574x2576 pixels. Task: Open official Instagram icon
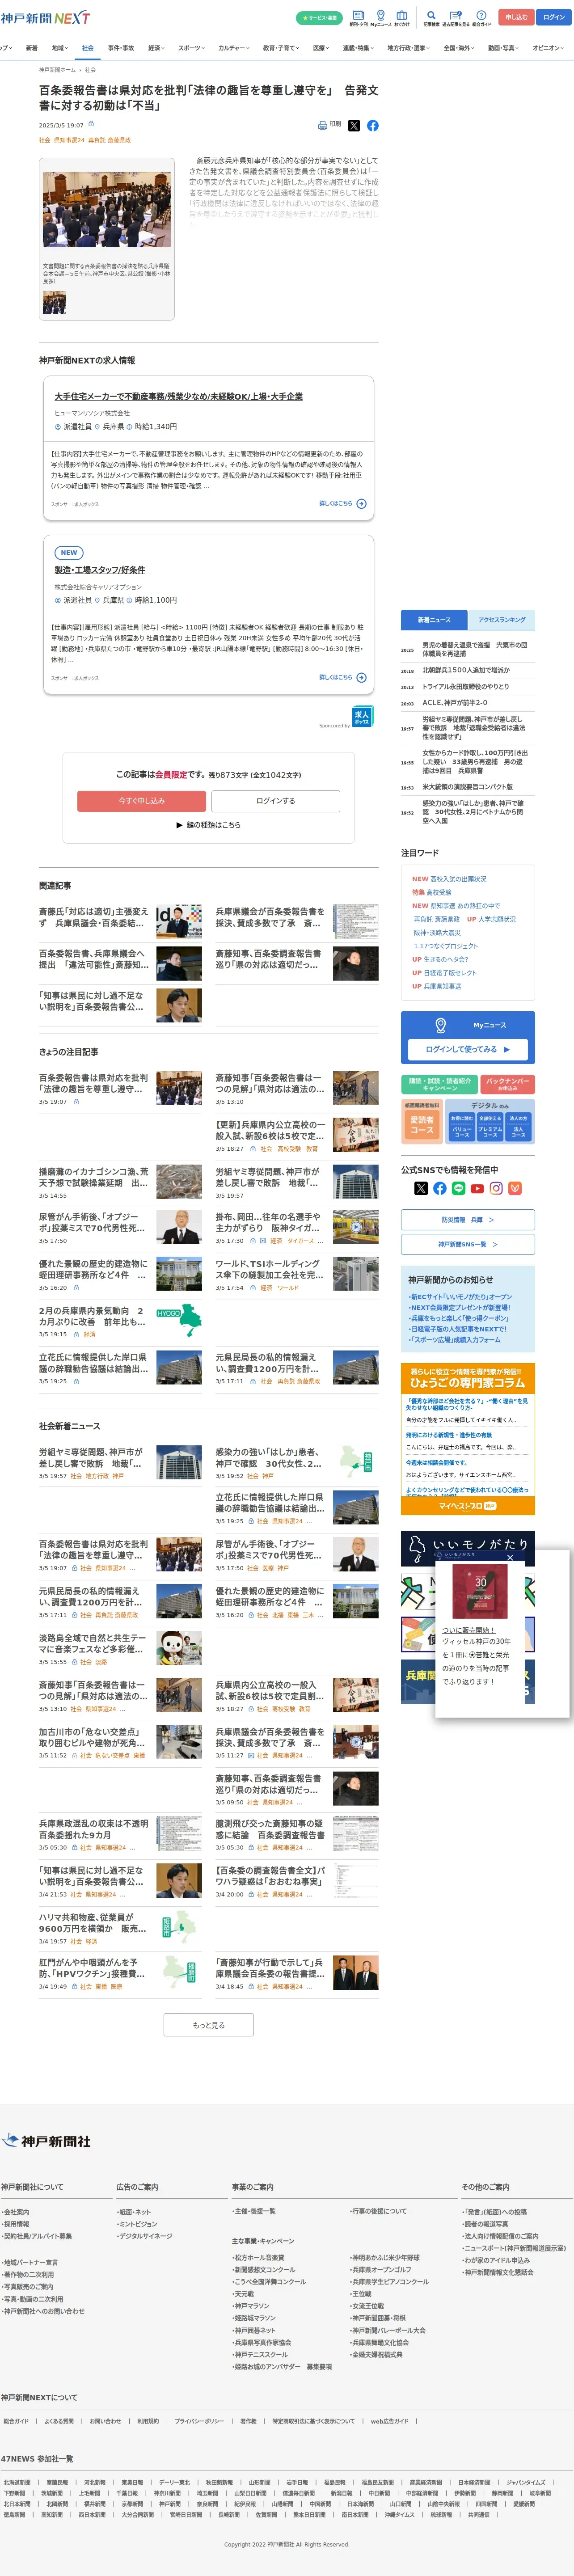[x=496, y=1188]
